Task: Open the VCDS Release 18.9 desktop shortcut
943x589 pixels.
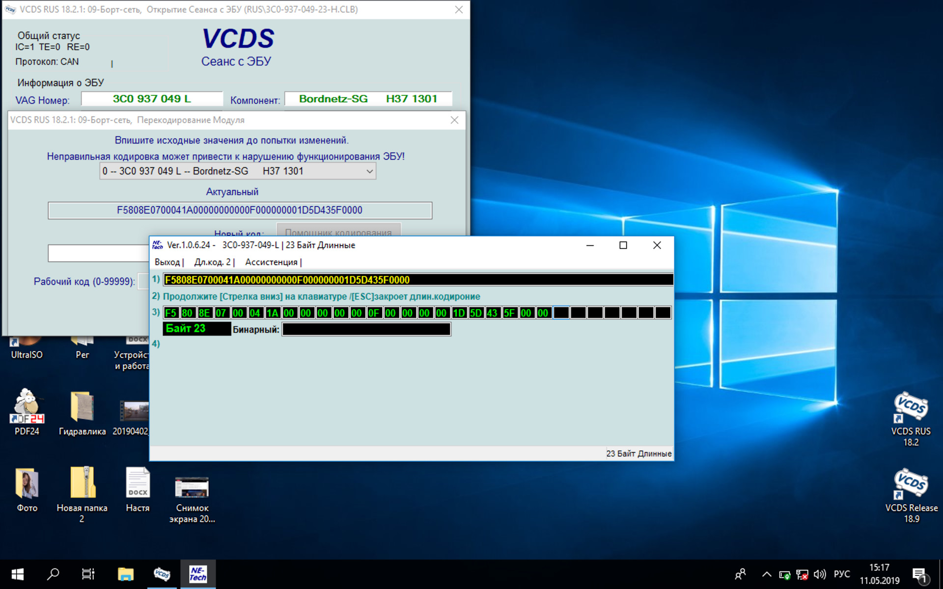Action: click(911, 496)
